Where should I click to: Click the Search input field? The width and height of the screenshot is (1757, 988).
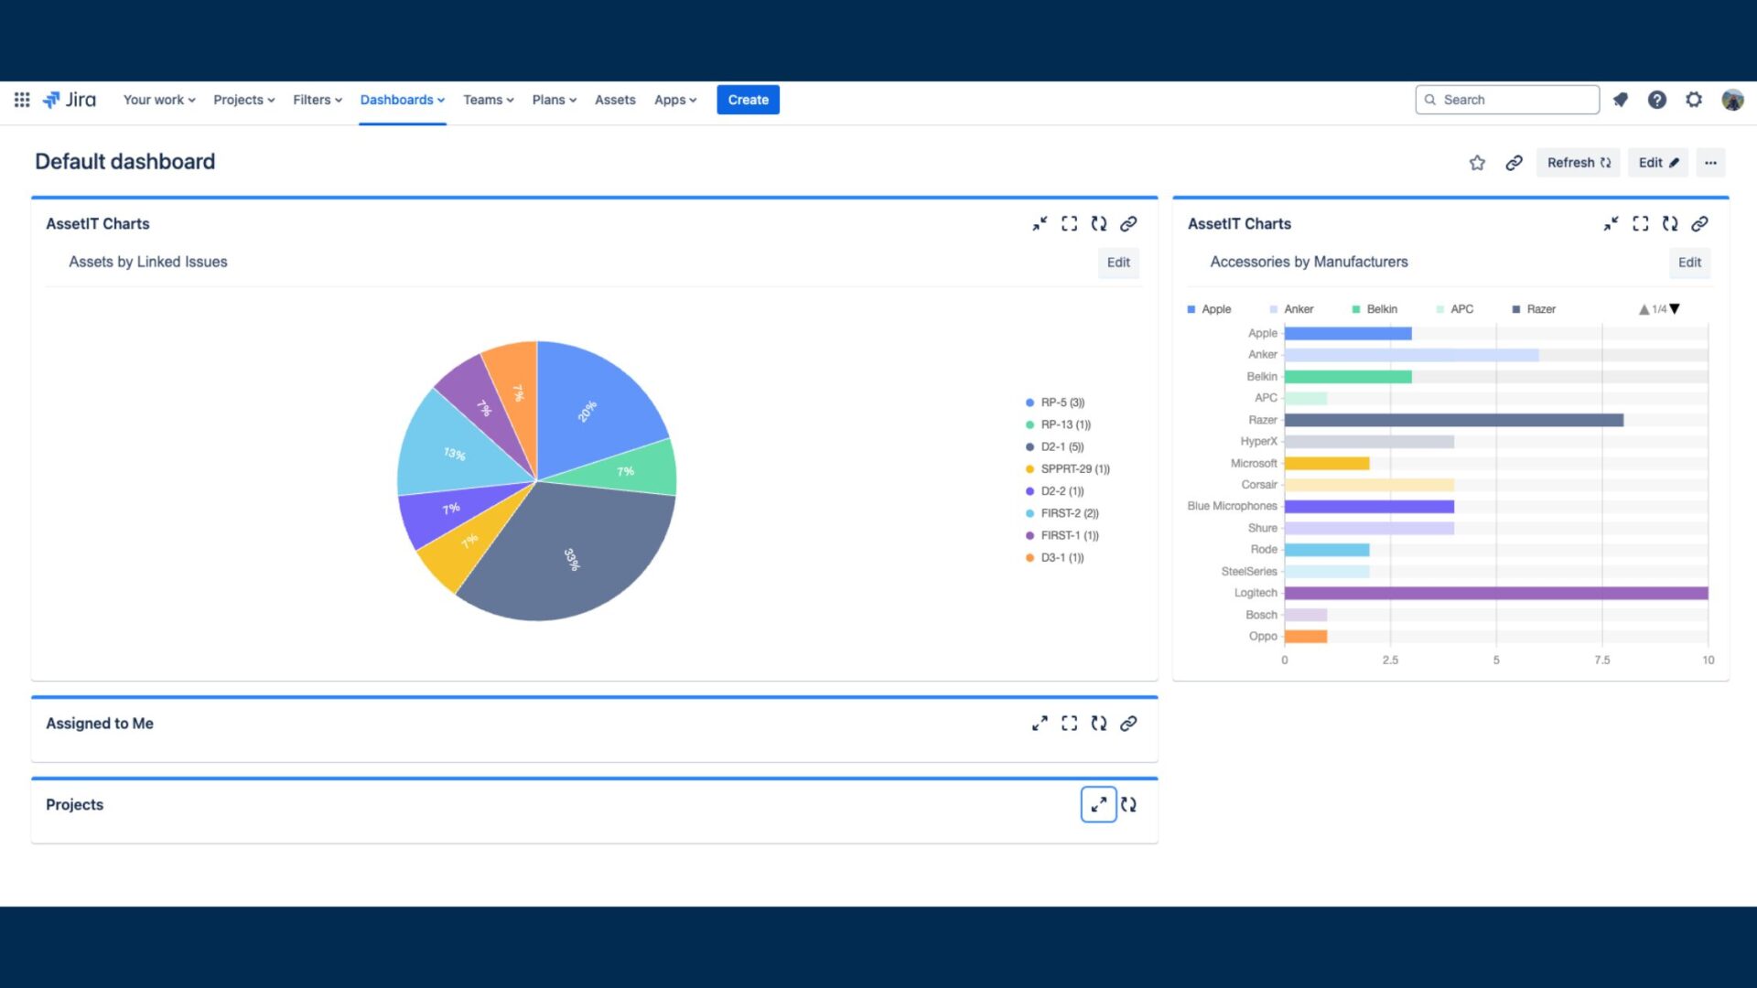pyautogui.click(x=1507, y=100)
